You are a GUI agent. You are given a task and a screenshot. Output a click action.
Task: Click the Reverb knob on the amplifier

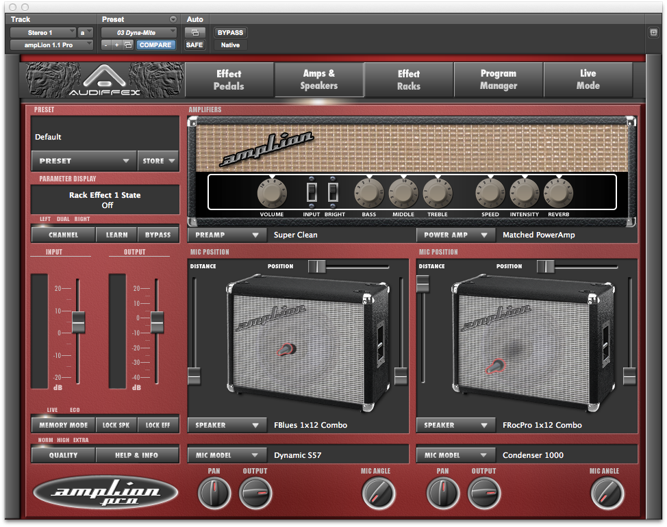(x=558, y=194)
